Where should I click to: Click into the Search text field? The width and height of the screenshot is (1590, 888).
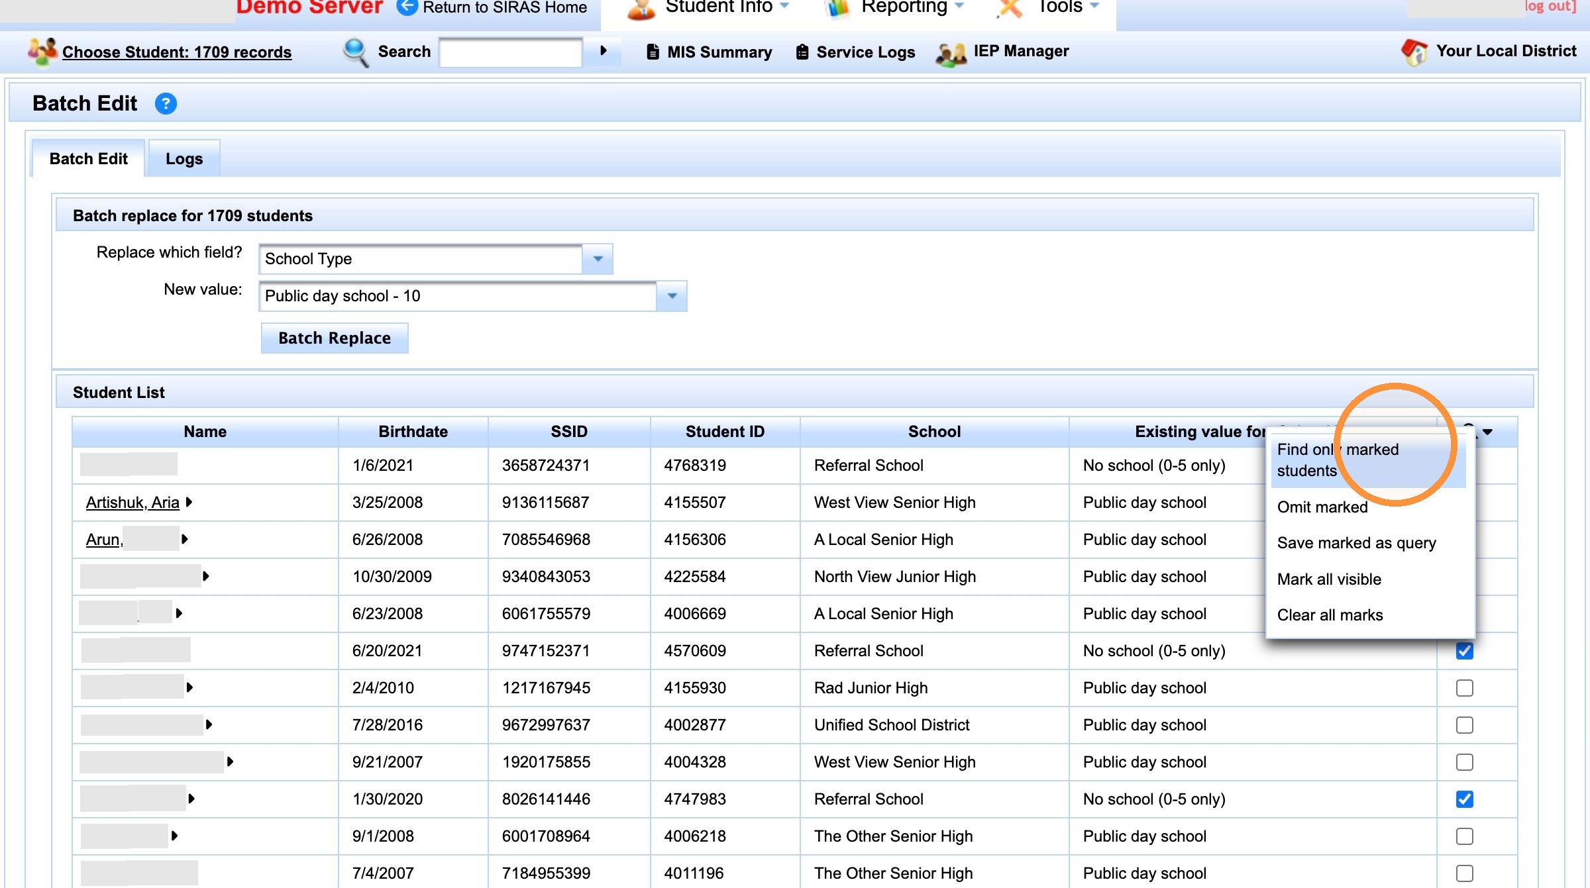pyautogui.click(x=510, y=52)
